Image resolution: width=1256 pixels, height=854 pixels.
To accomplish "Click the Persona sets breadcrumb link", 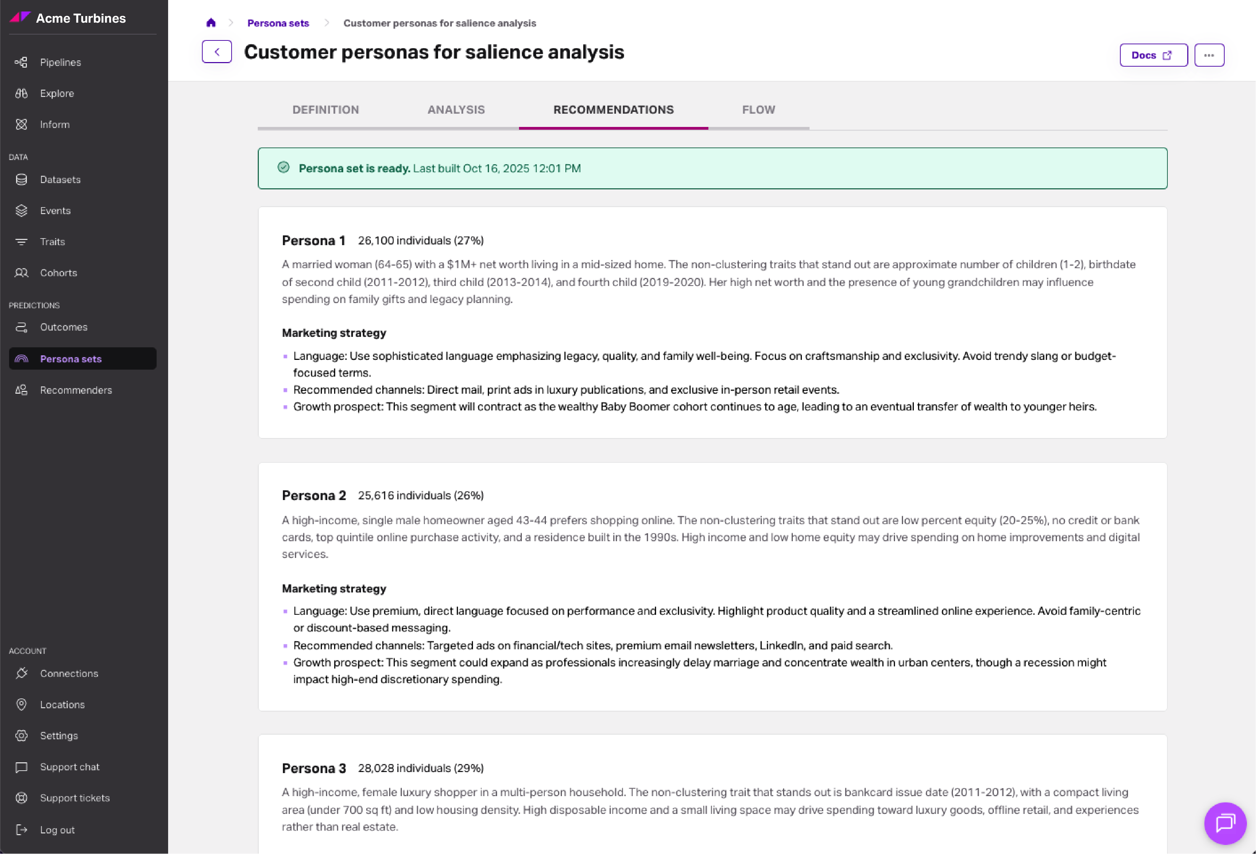I will tap(278, 23).
